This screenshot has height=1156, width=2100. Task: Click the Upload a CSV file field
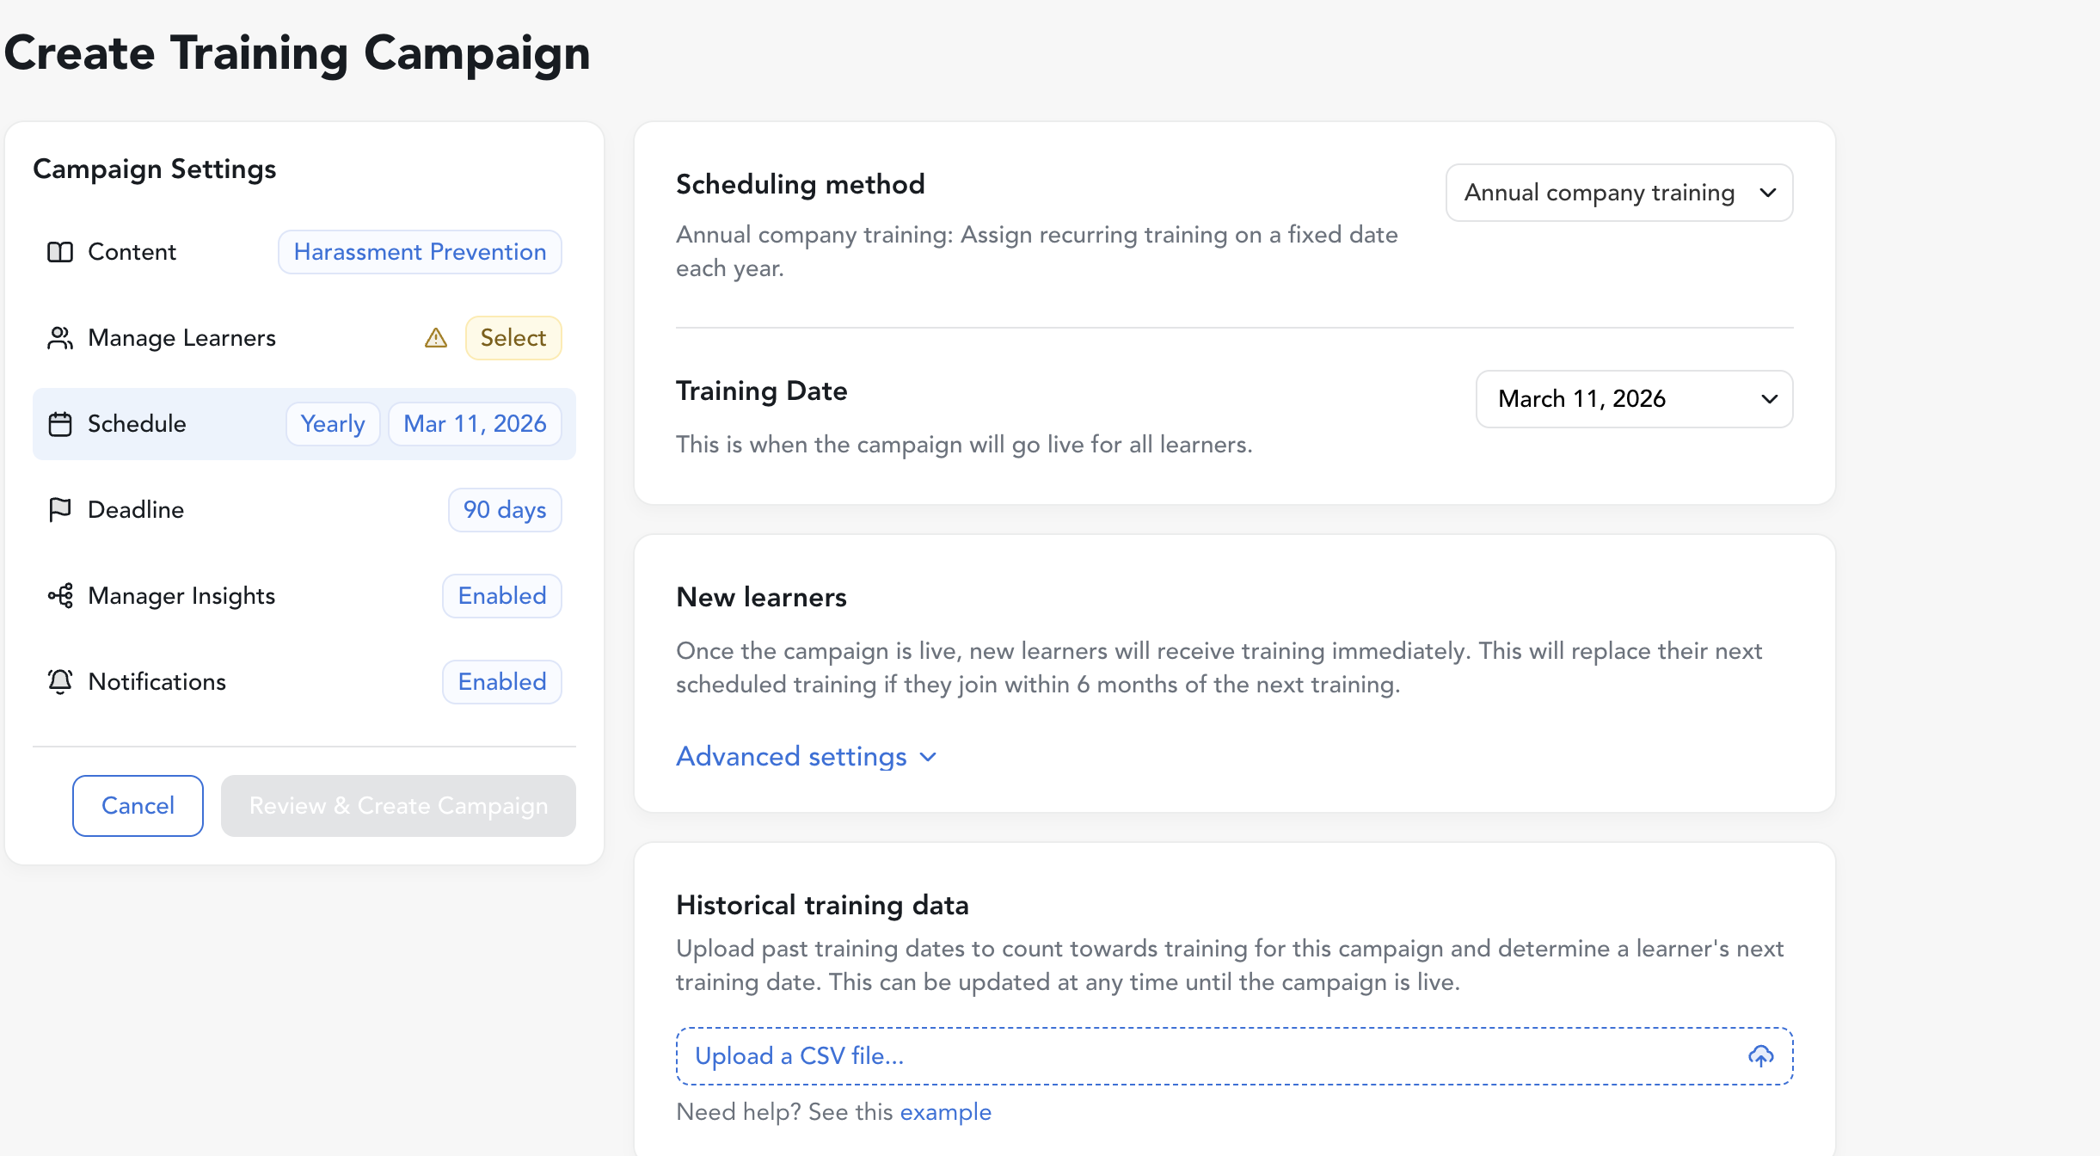1204,1056
